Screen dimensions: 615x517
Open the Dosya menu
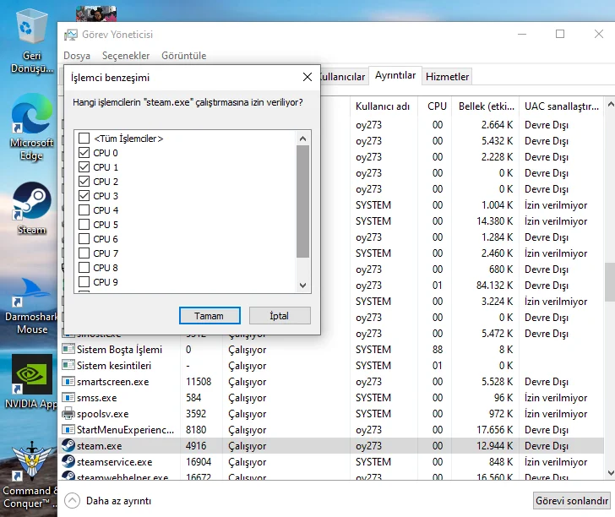tap(77, 56)
